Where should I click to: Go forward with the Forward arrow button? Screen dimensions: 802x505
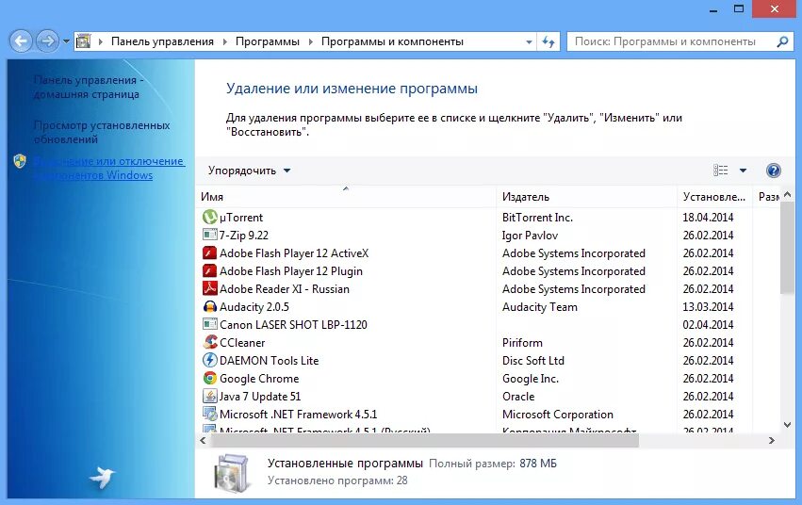[x=47, y=41]
